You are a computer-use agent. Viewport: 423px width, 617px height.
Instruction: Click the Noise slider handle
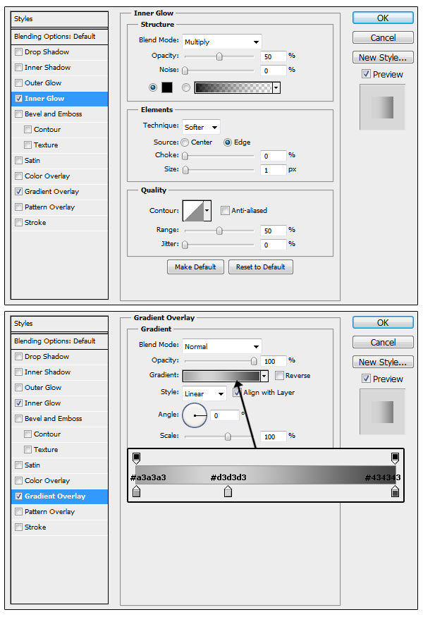click(185, 71)
